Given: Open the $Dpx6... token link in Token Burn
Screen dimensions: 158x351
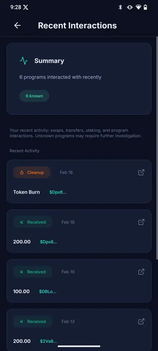Looking at the screenshot, I should (x=58, y=192).
